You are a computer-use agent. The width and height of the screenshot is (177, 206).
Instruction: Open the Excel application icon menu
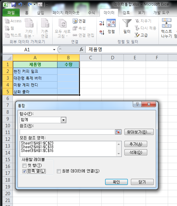(x=5, y=5)
